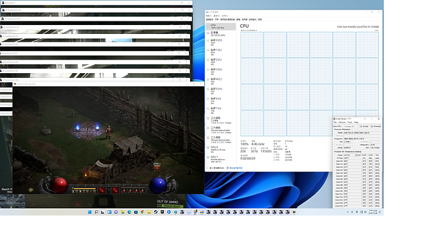The image size is (429, 244).
Task: Launch Microsoft Edge from taskbar
Action: (x=129, y=212)
